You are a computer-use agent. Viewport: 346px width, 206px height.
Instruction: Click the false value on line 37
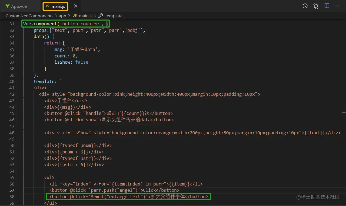point(82,62)
